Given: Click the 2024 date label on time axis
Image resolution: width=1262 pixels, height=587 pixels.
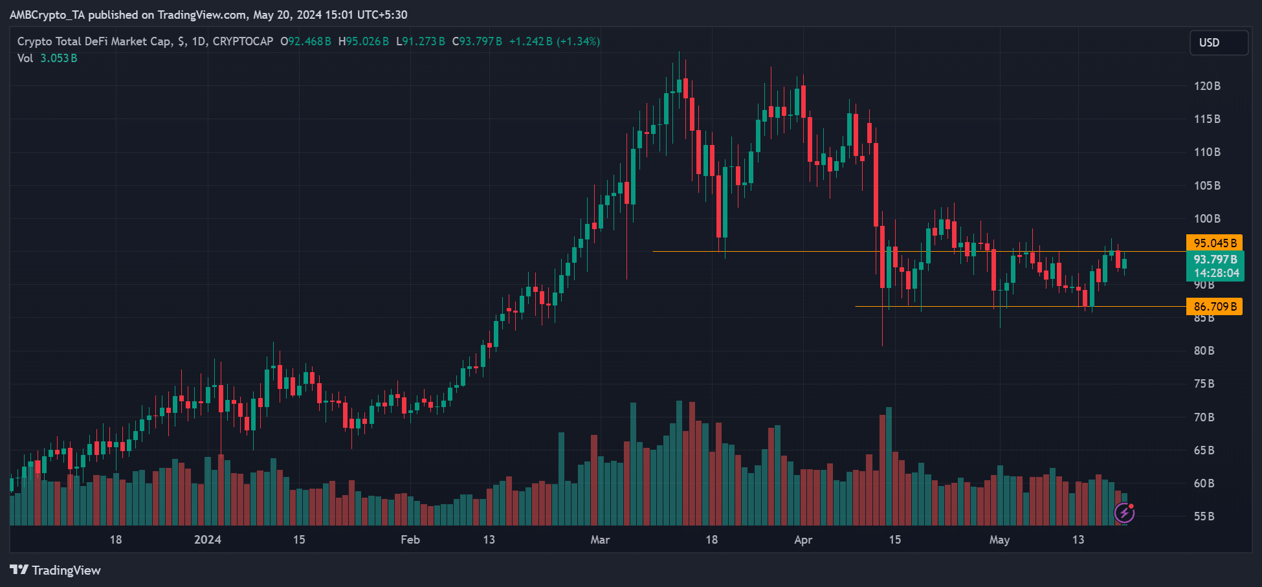Looking at the screenshot, I should (x=208, y=540).
